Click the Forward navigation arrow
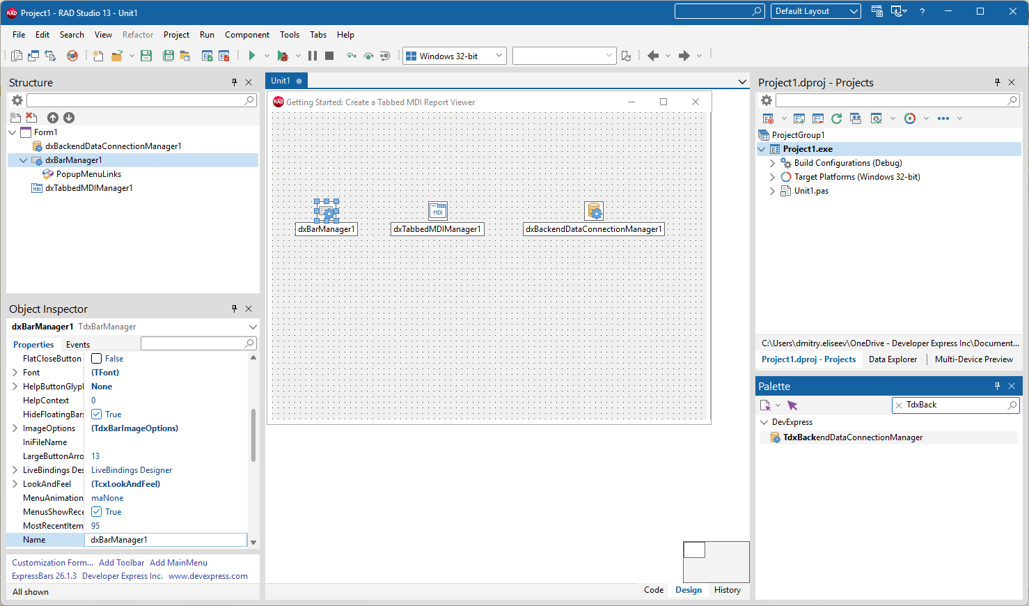The width and height of the screenshot is (1029, 606). point(684,56)
